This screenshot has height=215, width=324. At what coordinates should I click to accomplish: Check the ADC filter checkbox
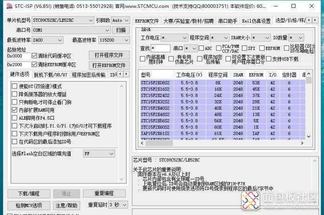(x=201, y=48)
